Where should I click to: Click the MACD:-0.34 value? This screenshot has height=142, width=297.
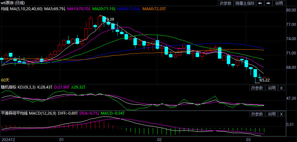112,113
